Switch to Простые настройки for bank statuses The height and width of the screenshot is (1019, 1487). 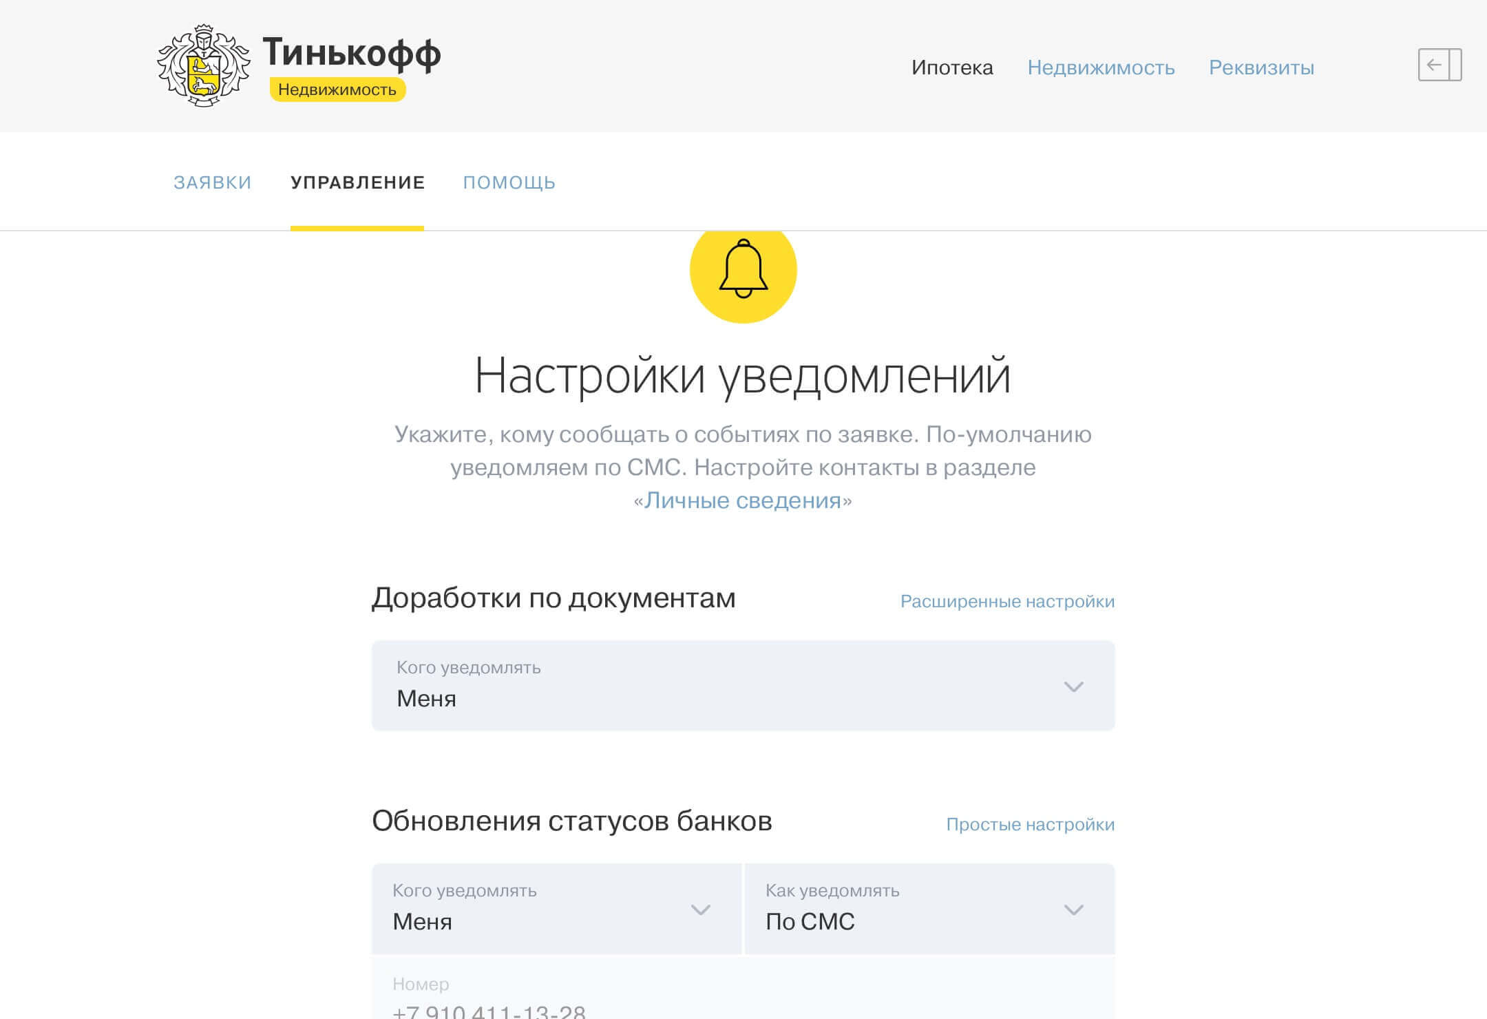click(1030, 825)
